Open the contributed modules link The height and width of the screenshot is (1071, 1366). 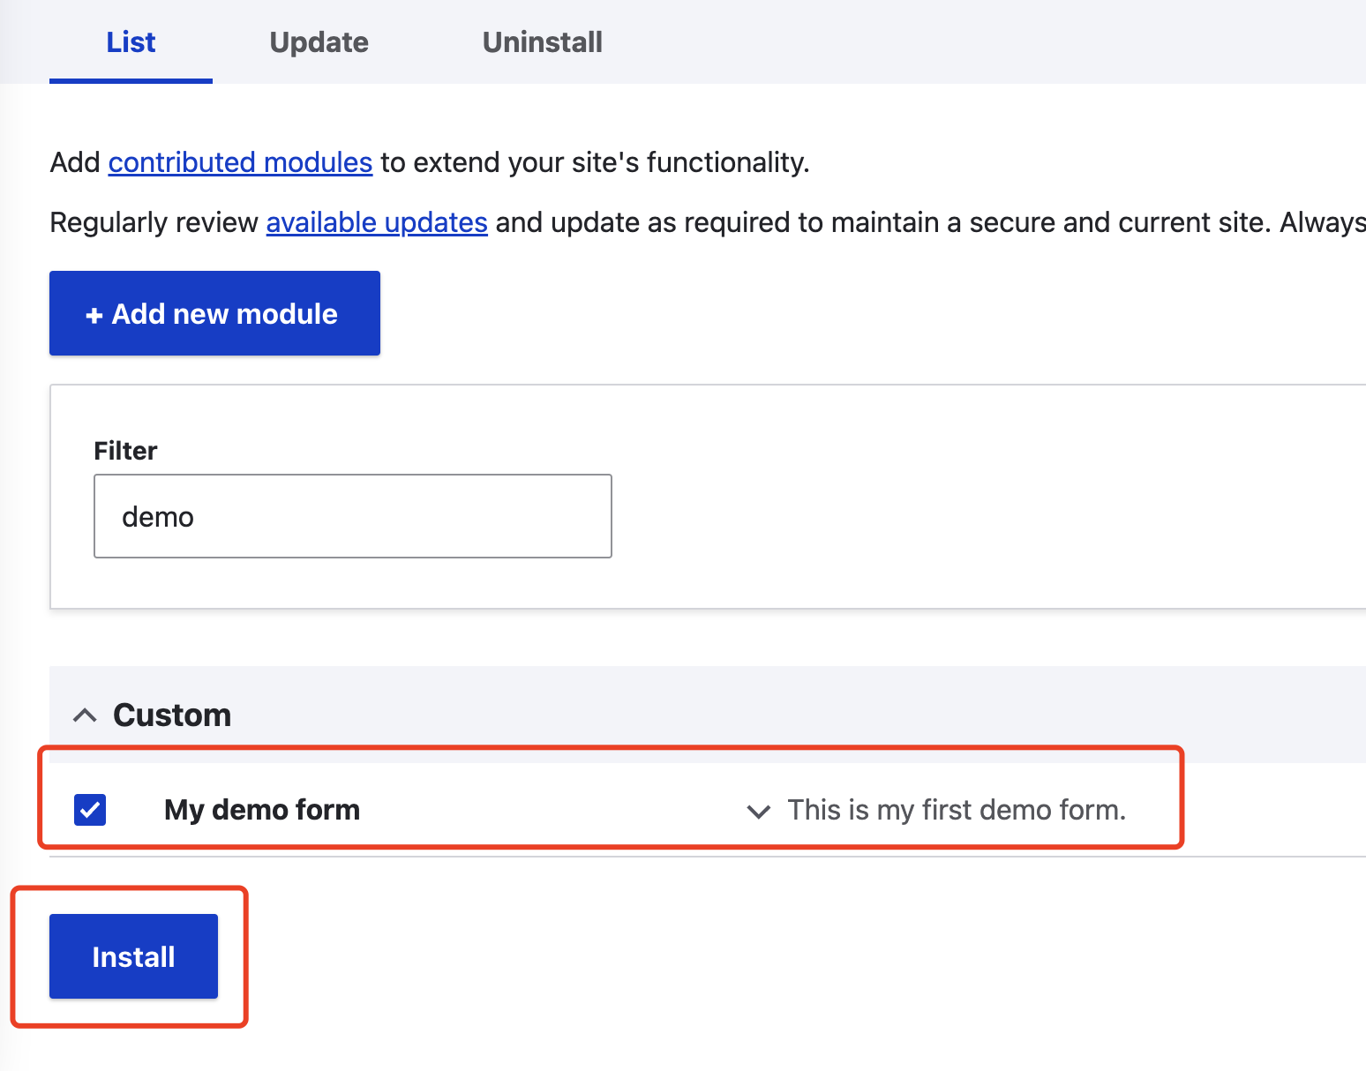click(x=240, y=162)
